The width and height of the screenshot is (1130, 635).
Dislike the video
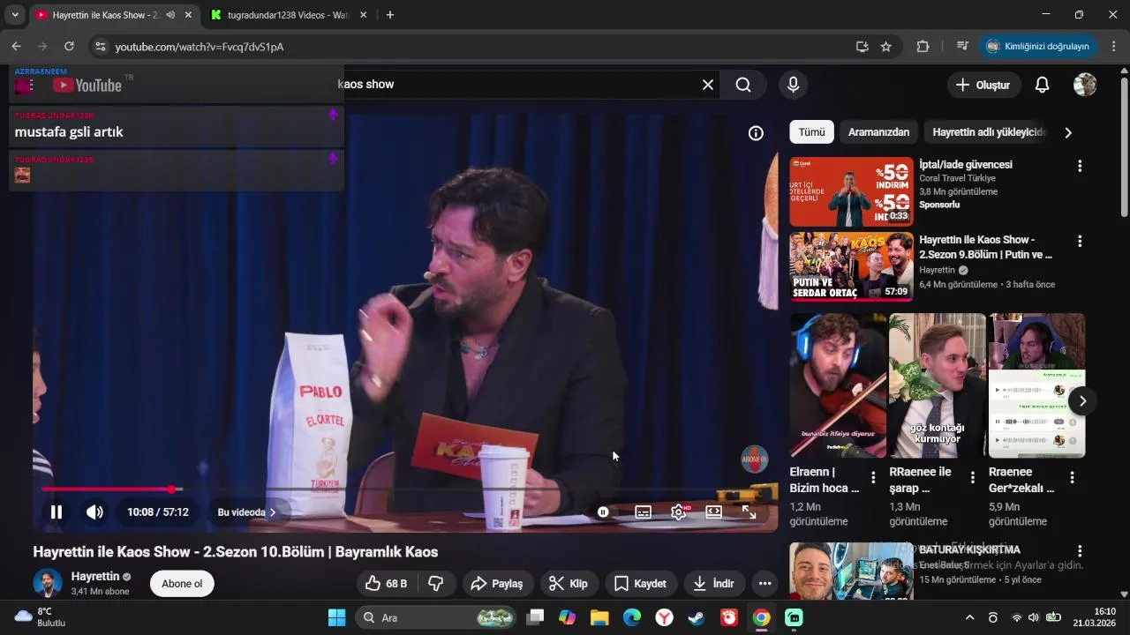(436, 584)
